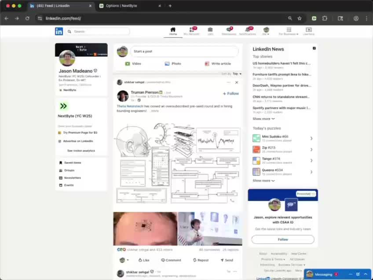This screenshot has height=280, width=373.
Task: Check Notifications bell icon
Action: tap(247, 30)
